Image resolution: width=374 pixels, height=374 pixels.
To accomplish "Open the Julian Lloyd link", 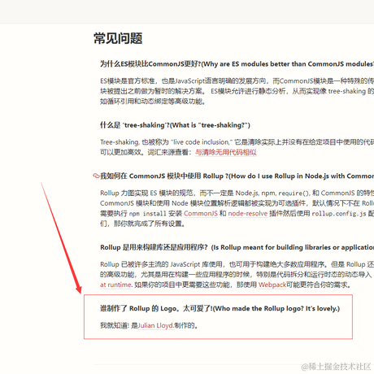I will (156, 325).
